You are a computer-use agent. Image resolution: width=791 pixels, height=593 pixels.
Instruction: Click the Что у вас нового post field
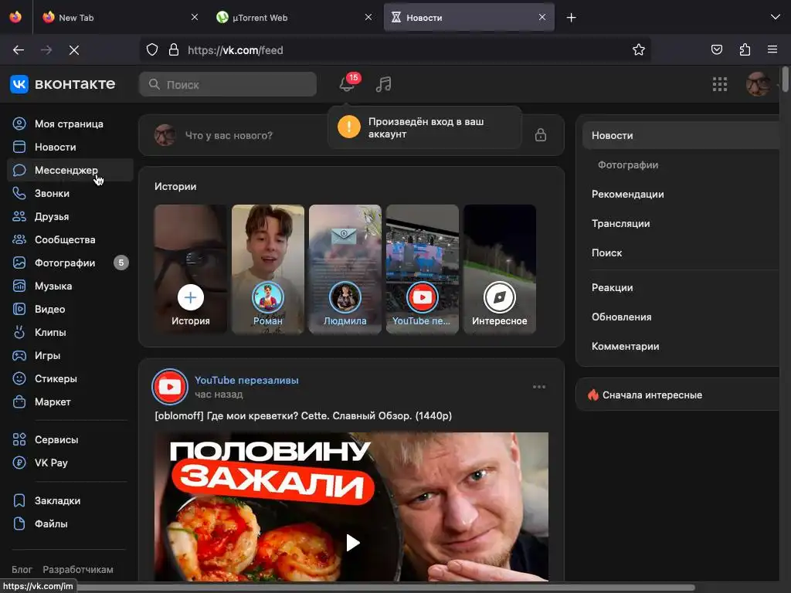coord(229,135)
